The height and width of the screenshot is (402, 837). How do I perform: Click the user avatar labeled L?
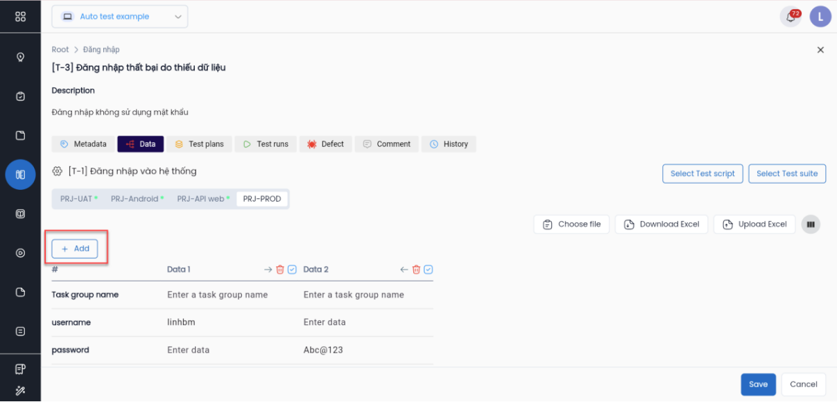click(820, 17)
